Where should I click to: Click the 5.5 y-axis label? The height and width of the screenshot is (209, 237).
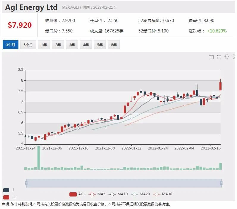coord(21,133)
